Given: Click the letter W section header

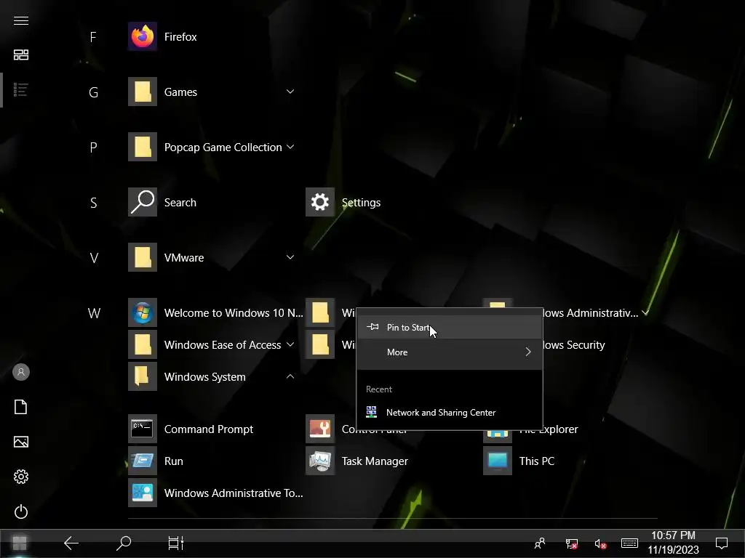Looking at the screenshot, I should [x=94, y=313].
